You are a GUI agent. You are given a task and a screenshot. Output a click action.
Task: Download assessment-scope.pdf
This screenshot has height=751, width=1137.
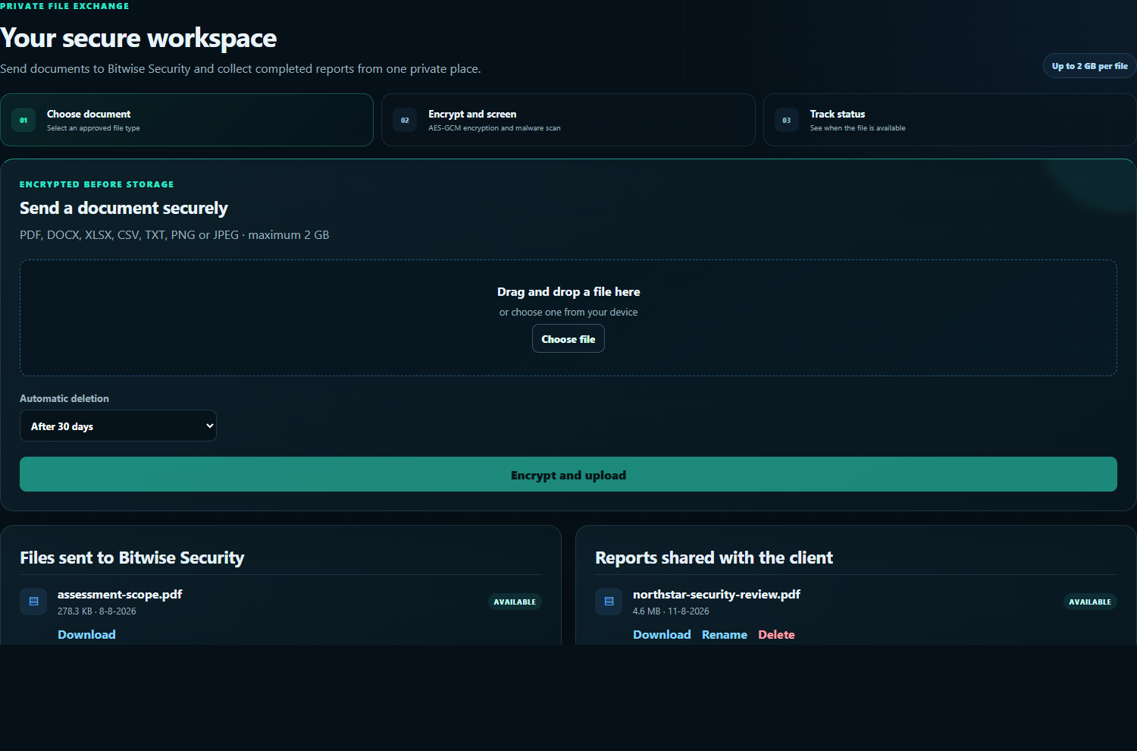[x=86, y=634]
